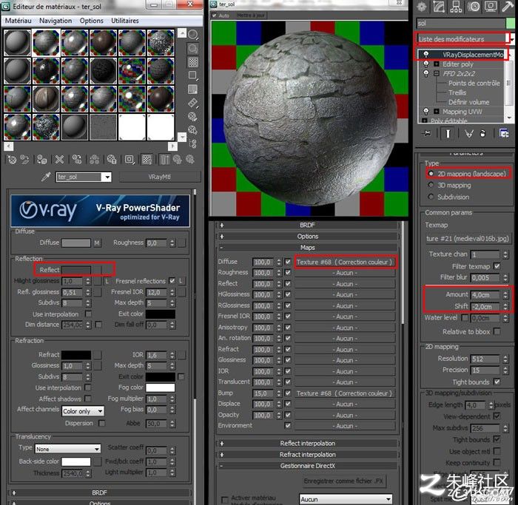Enable the Dispersion checkbox
518x505 pixels.
(x=102, y=423)
